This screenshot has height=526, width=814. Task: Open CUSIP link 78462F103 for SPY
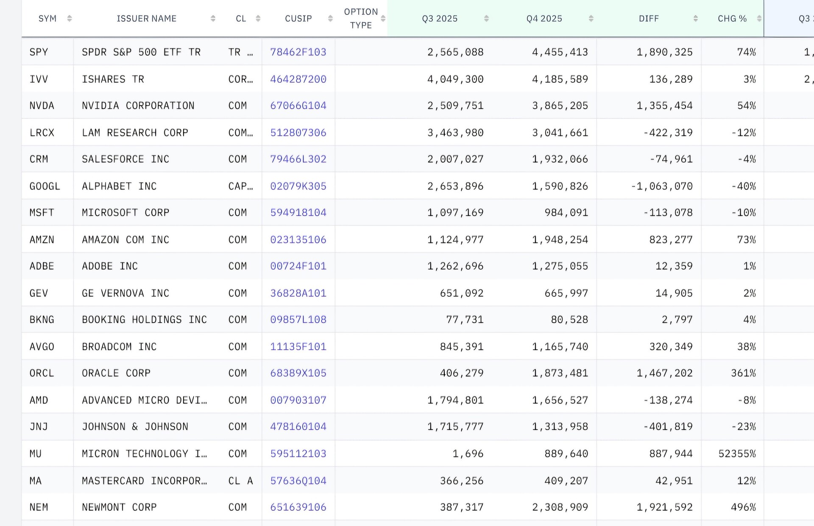click(x=298, y=52)
